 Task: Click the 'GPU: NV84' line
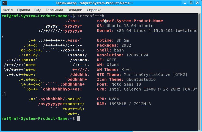pyautogui.click(x=108, y=99)
